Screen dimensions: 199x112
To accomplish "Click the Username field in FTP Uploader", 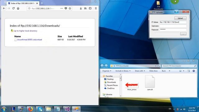I will [x=173, y=26].
